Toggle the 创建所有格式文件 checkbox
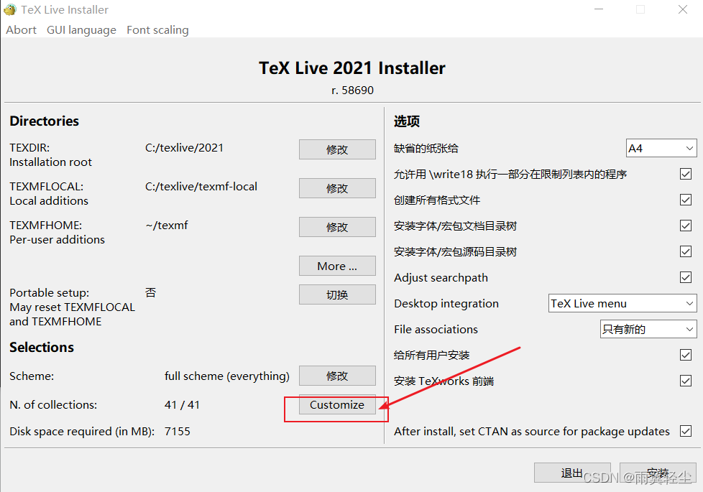Screen dimensions: 703x492 coord(686,200)
